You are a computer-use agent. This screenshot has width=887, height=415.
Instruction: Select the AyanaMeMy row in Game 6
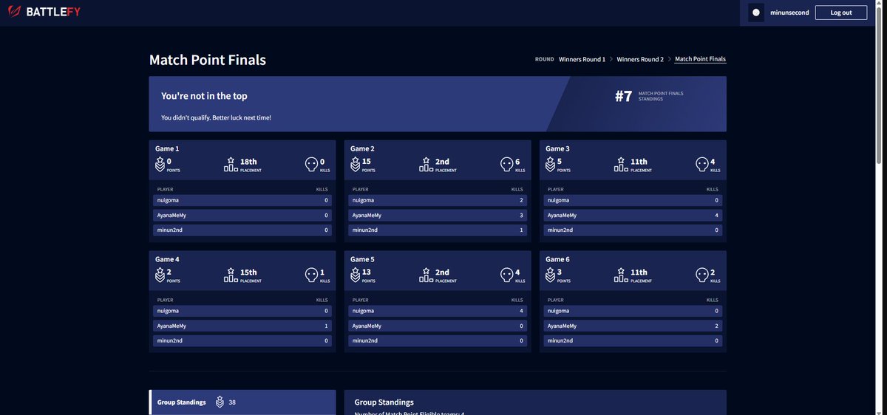[x=633, y=326]
